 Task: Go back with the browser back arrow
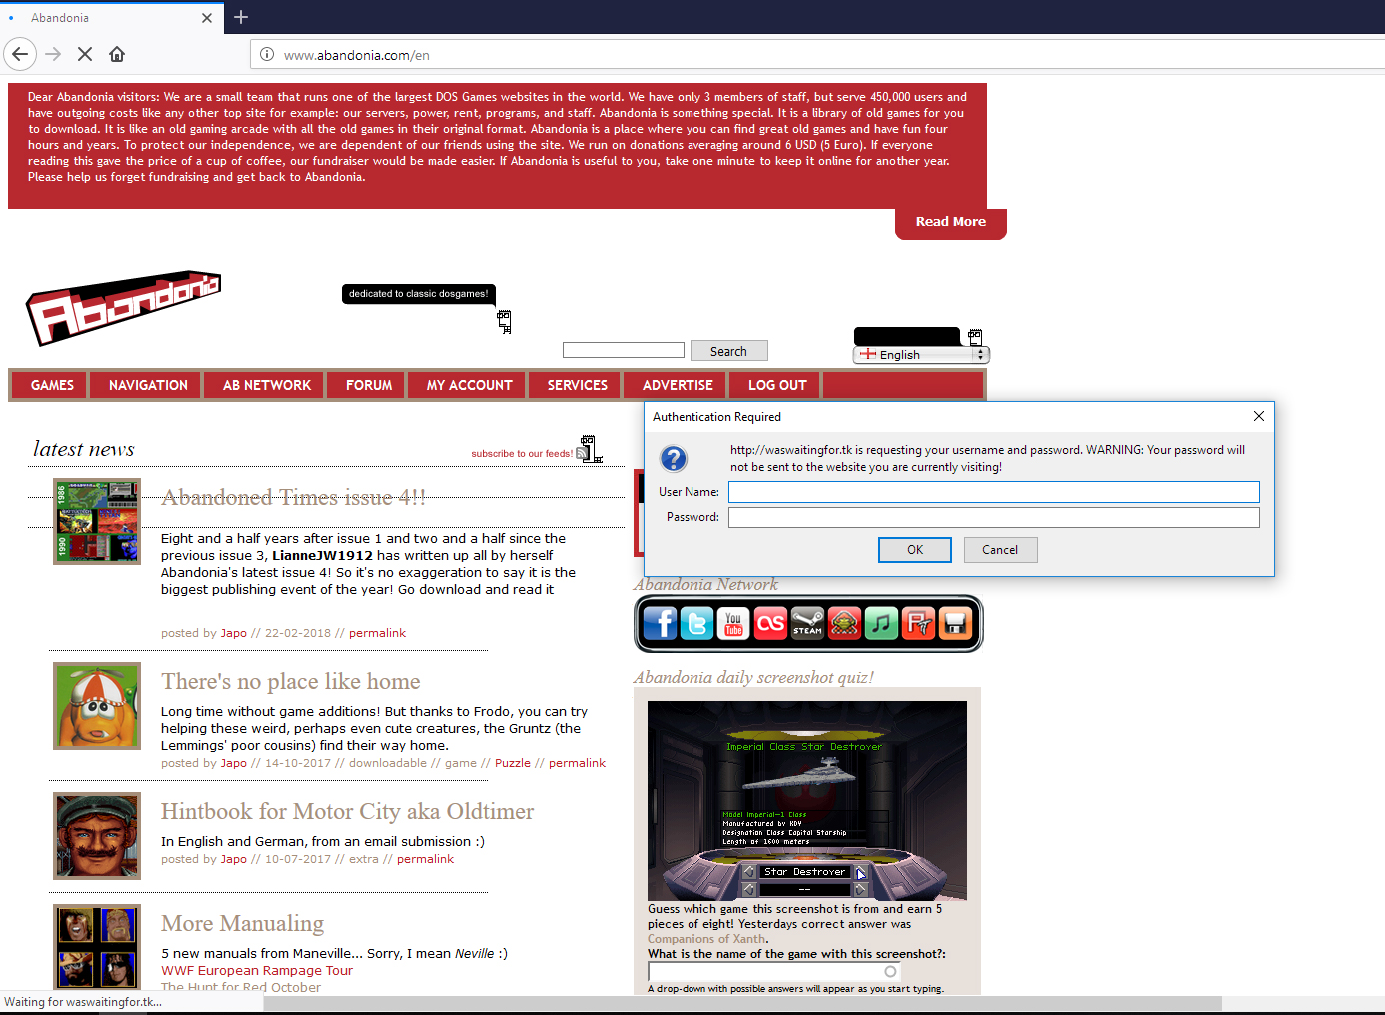pyautogui.click(x=20, y=54)
